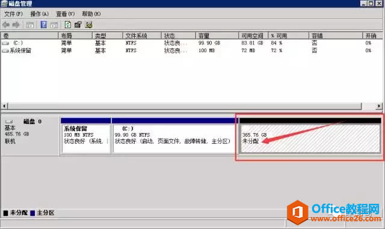This screenshot has height=229, width=385.
Task: Select the C: drive icon in volume list
Action: pyautogui.click(x=5, y=43)
